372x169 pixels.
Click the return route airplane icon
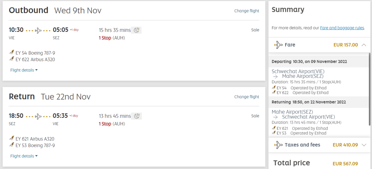[x=38, y=116]
